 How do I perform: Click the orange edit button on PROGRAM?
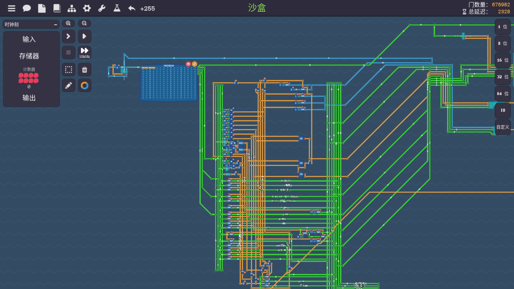(x=195, y=64)
